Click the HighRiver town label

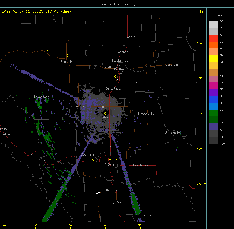[117, 202]
